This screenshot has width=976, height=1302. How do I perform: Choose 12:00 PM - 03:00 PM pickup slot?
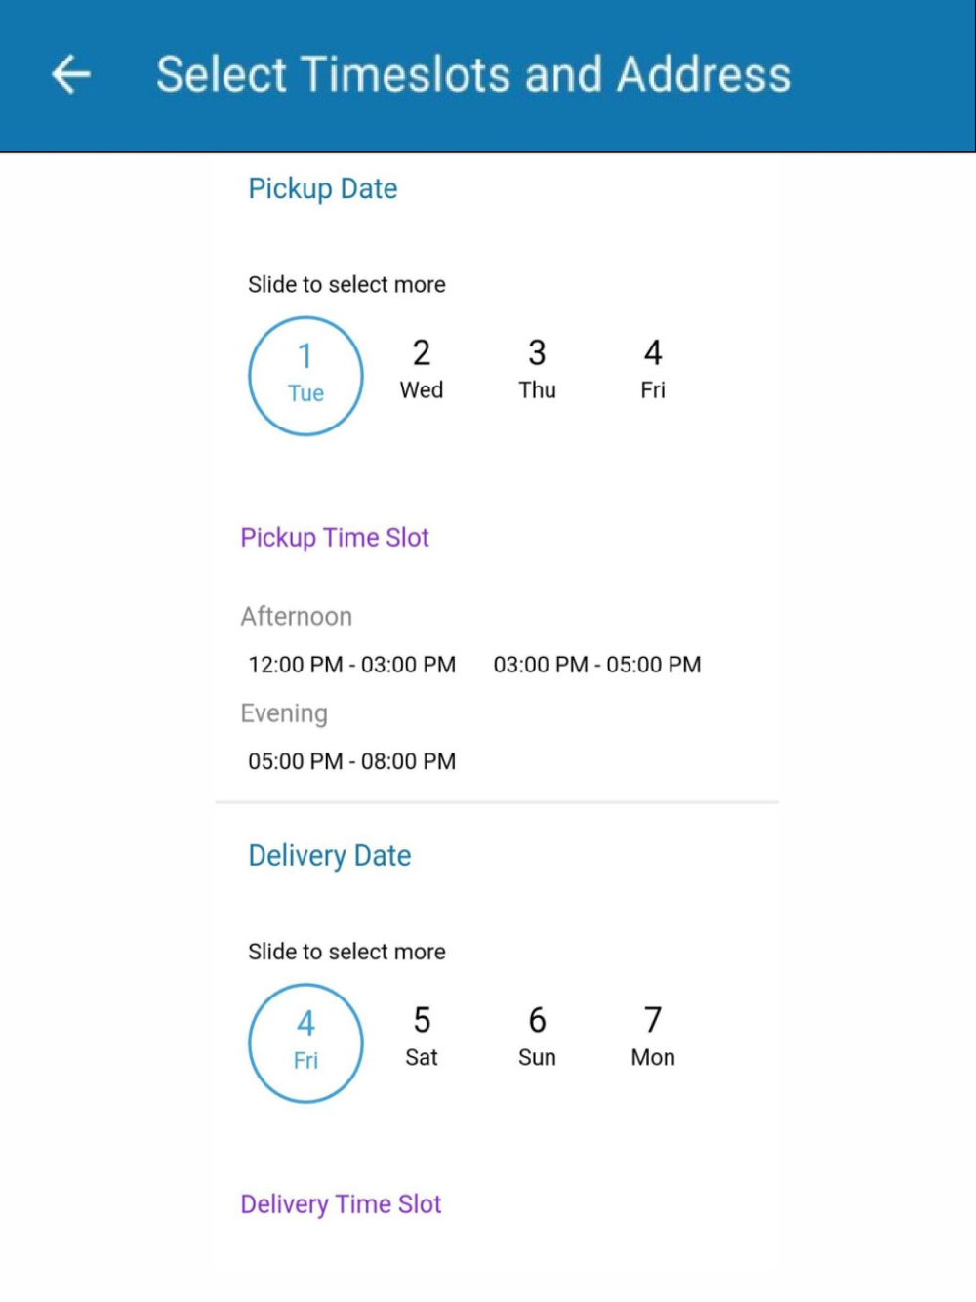(351, 665)
